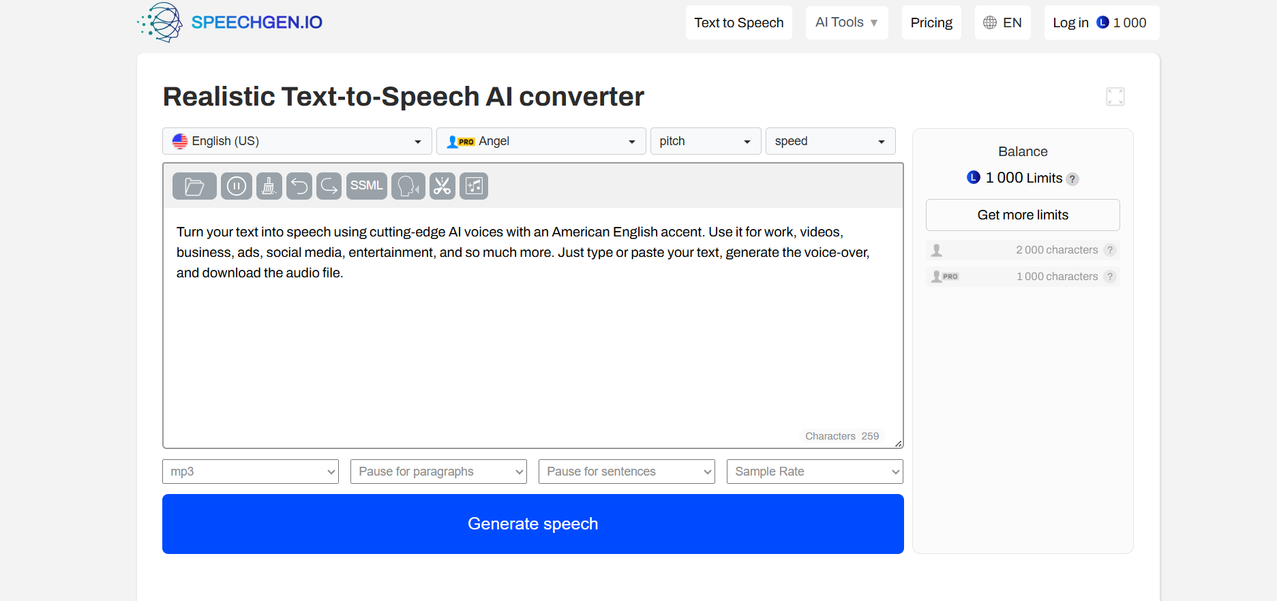This screenshot has height=601, width=1277.
Task: Undo the last edit with the undo arrow
Action: 299,186
